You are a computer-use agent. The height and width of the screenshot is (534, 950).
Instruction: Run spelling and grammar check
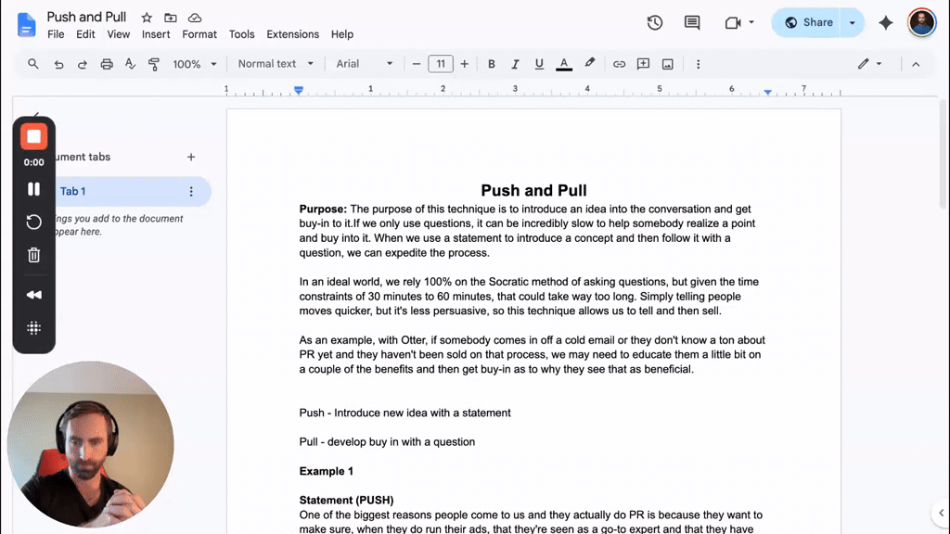pos(130,64)
